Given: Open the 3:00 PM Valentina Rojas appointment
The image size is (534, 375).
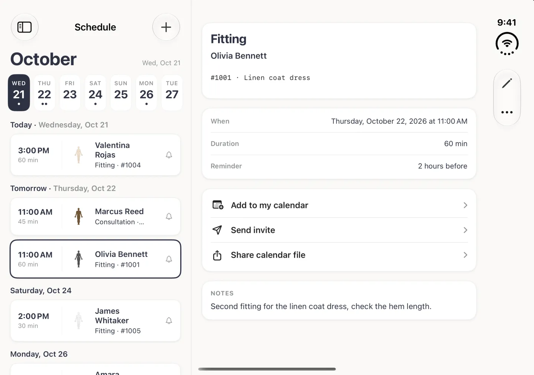Looking at the screenshot, I should pyautogui.click(x=95, y=155).
